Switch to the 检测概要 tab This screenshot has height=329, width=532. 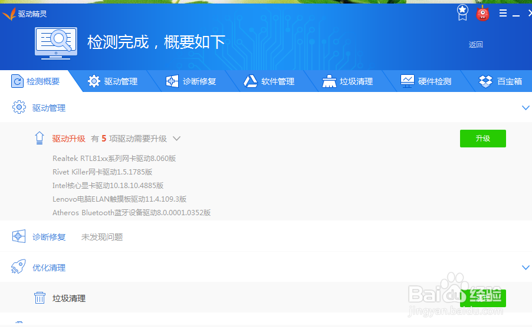[35, 81]
